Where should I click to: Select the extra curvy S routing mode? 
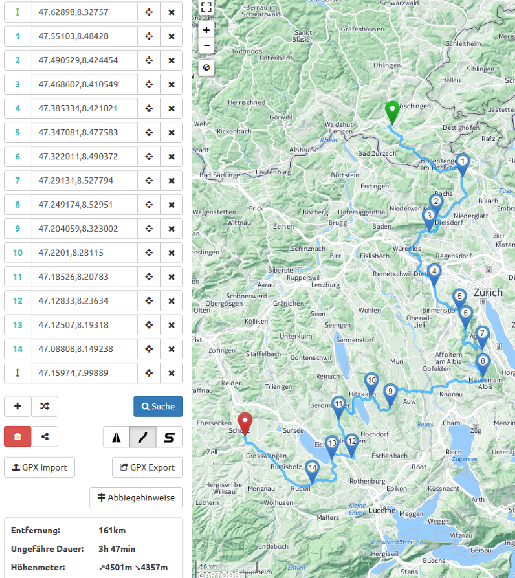point(169,437)
